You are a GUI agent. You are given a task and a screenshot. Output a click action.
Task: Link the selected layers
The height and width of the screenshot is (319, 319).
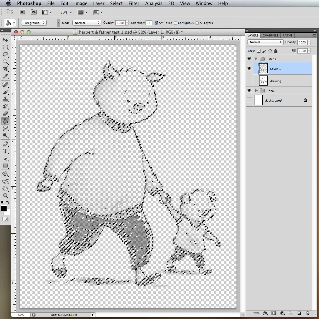point(256,313)
